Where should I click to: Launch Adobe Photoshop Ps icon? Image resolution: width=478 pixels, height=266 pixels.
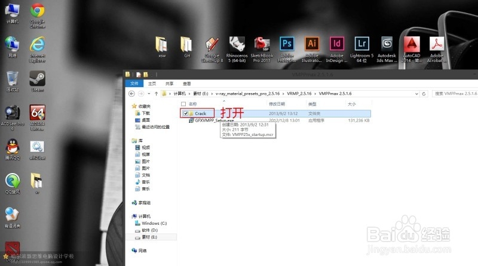(287, 50)
